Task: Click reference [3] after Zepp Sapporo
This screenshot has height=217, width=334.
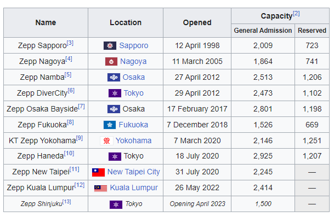Action: (x=70, y=43)
